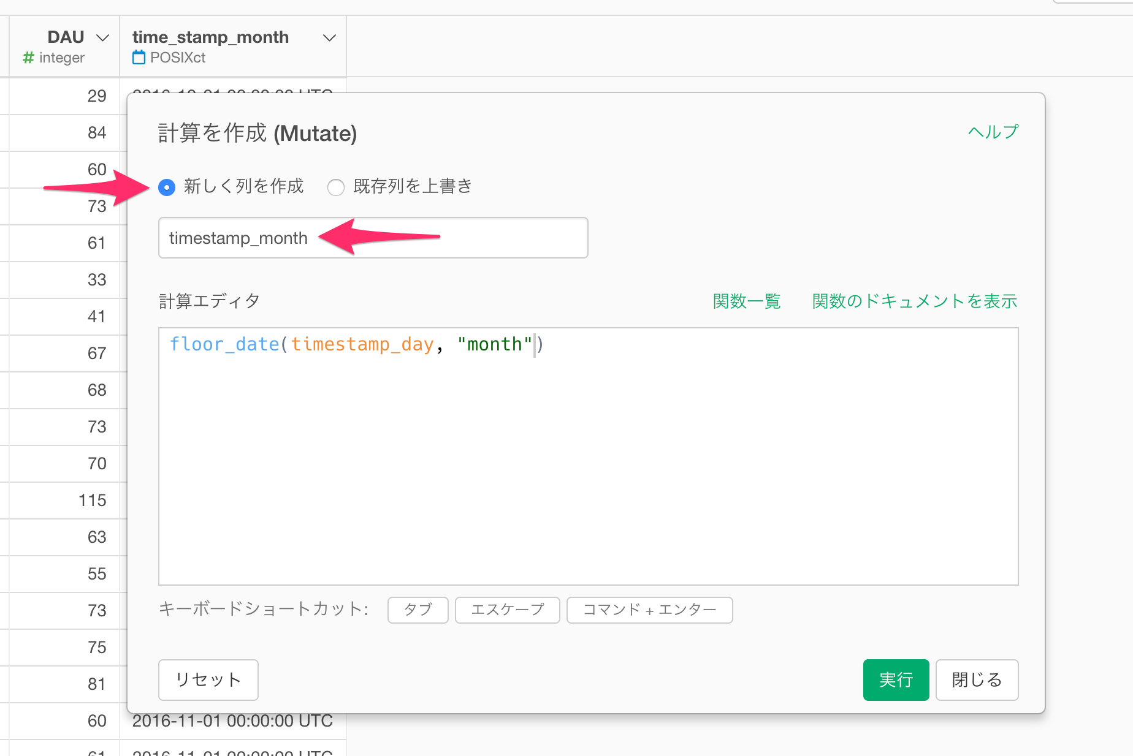Click the calendar icon beside POSIXct

point(139,58)
